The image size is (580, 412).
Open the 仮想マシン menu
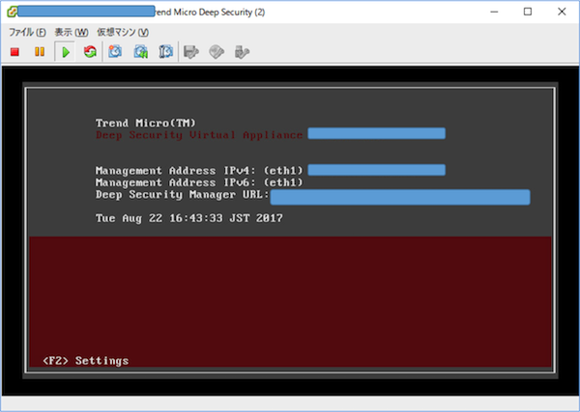click(x=123, y=33)
